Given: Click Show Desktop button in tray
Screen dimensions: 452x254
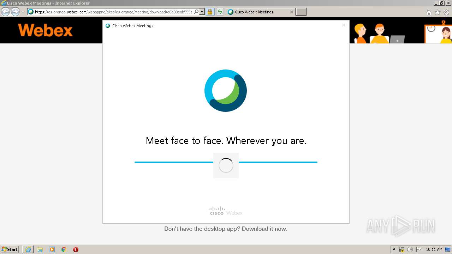Looking at the screenshot, I should [x=448, y=249].
